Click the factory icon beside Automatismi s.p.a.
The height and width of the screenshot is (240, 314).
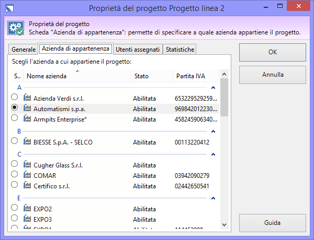point(27,108)
